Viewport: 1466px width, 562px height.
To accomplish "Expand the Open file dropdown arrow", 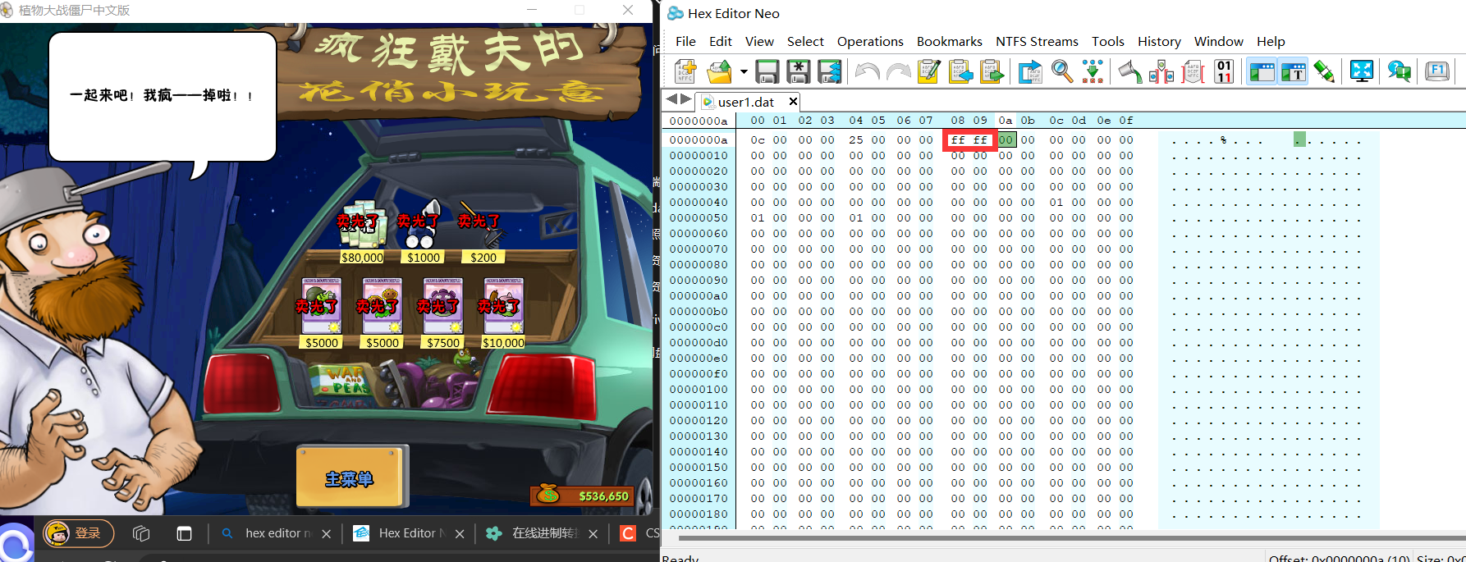I will click(x=744, y=72).
